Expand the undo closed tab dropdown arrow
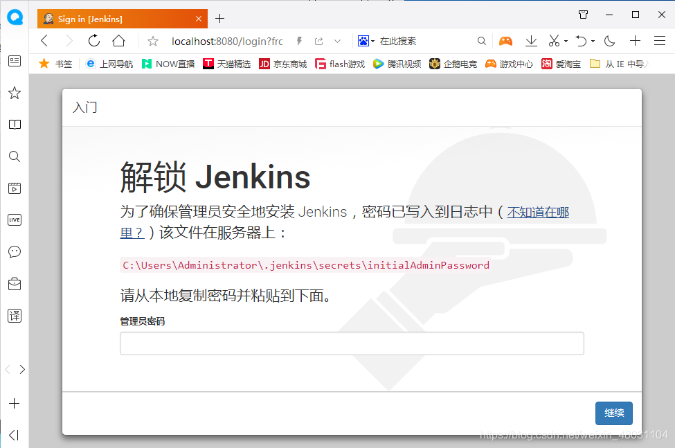This screenshot has width=675, height=448. click(x=593, y=42)
